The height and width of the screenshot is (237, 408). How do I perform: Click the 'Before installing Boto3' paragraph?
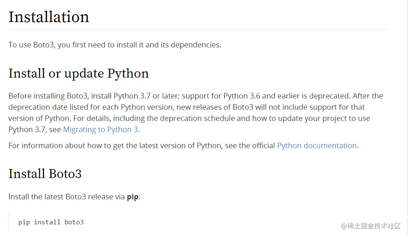196,112
